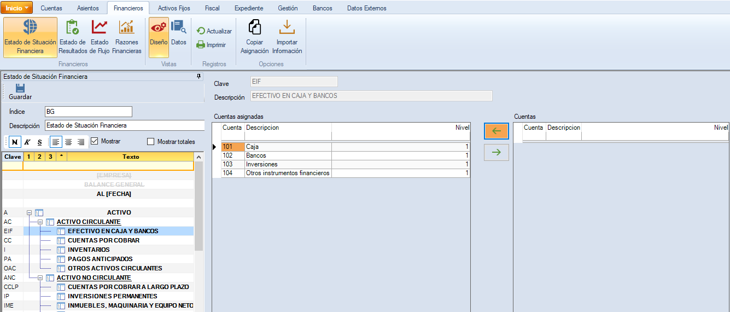This screenshot has width=730, height=312.
Task: Open the Inicio dropdown menu
Action: pyautogui.click(x=17, y=8)
